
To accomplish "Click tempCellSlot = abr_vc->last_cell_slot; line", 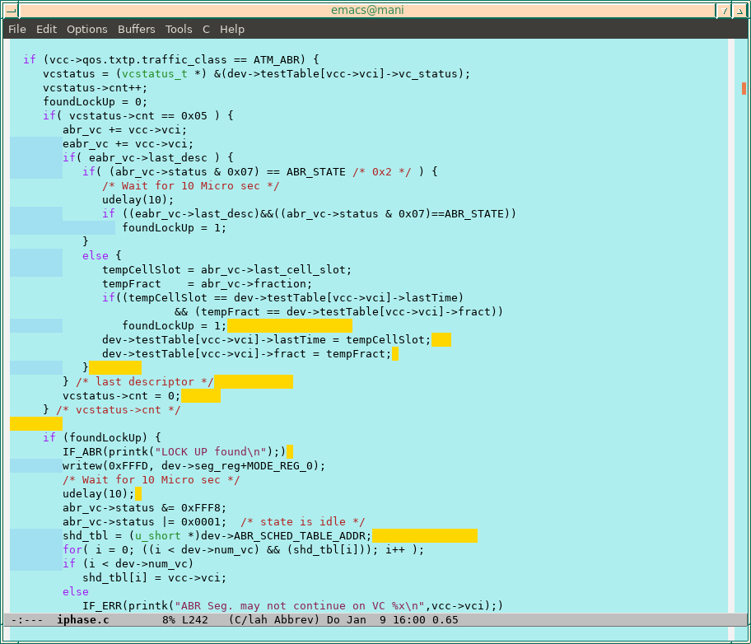I will point(227,269).
